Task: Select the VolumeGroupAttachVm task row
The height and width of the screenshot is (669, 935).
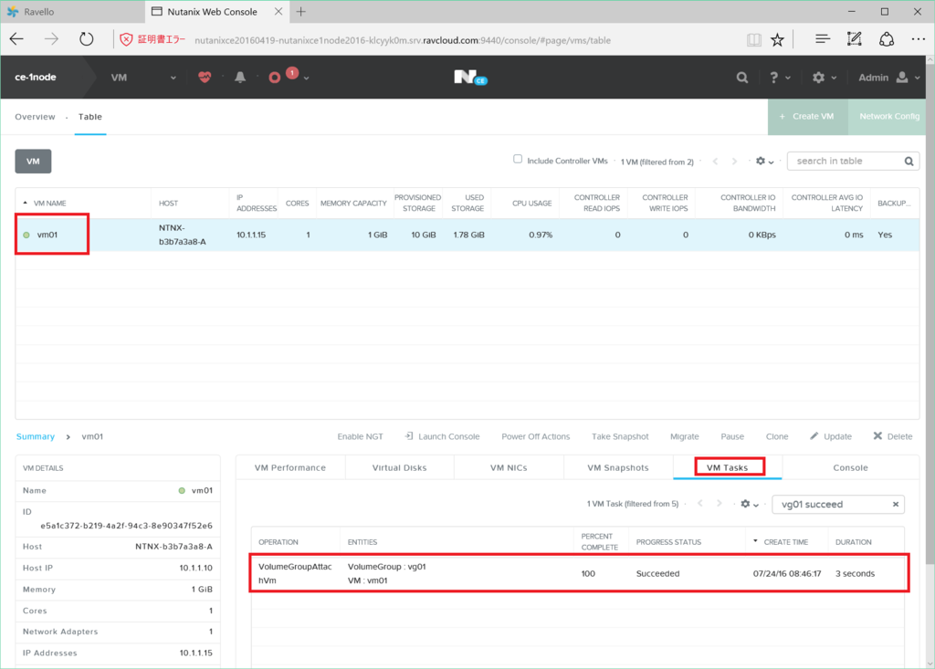Action: point(578,573)
